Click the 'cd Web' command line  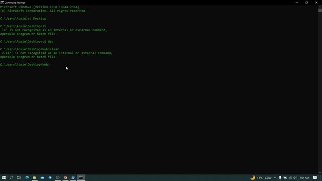(x=27, y=42)
